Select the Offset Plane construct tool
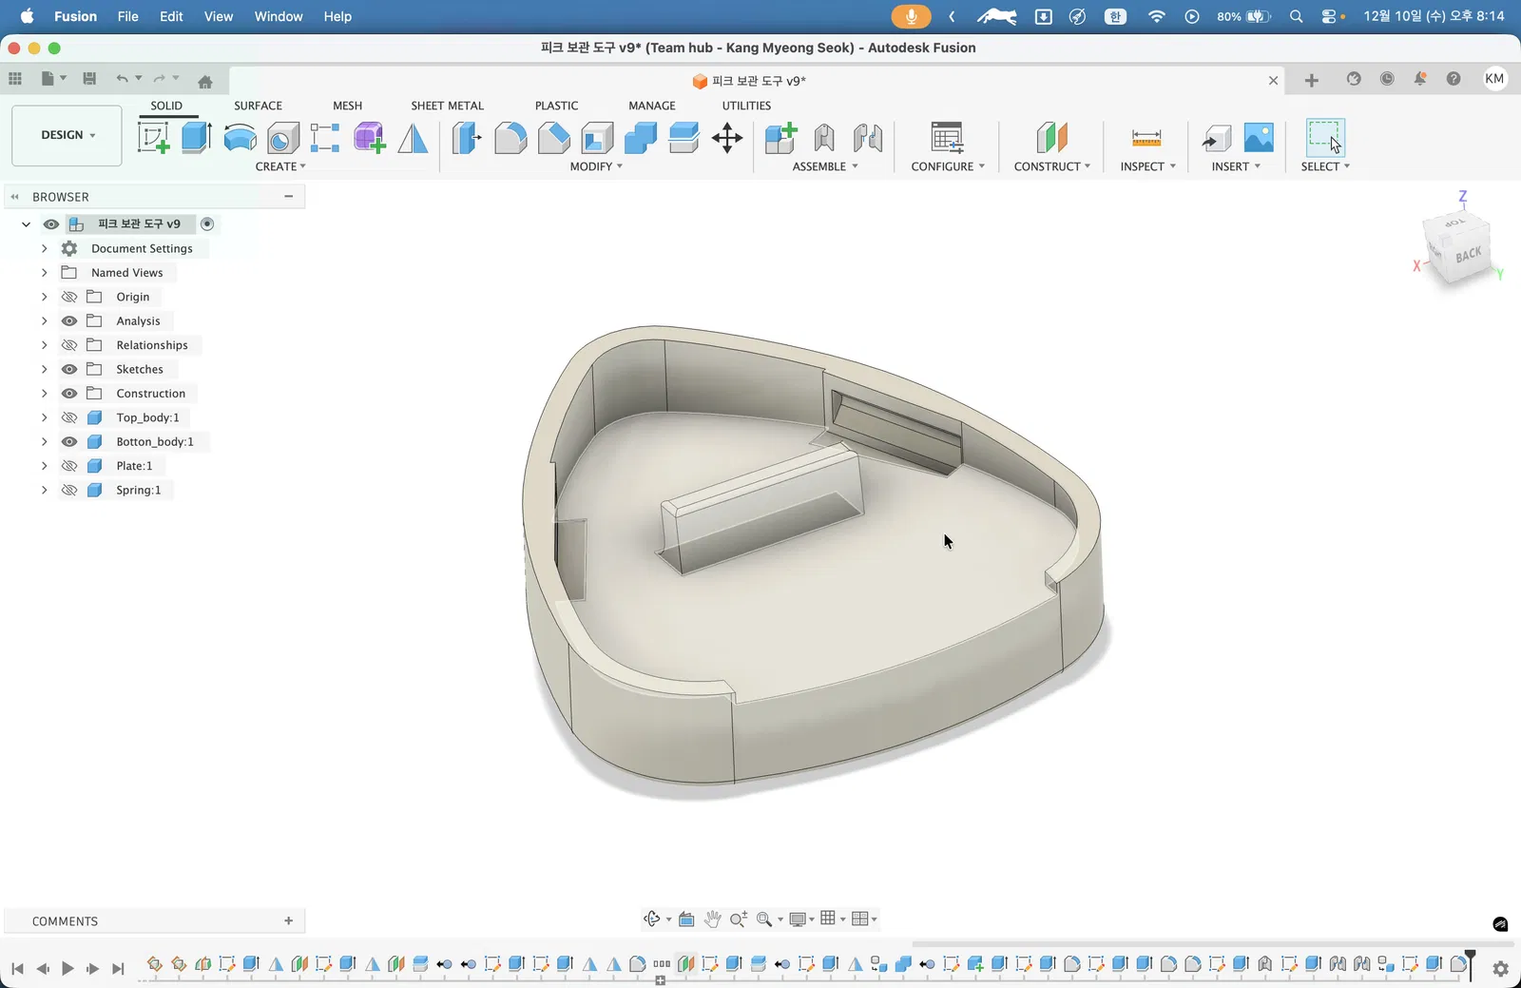Image resolution: width=1521 pixels, height=988 pixels. (1052, 138)
